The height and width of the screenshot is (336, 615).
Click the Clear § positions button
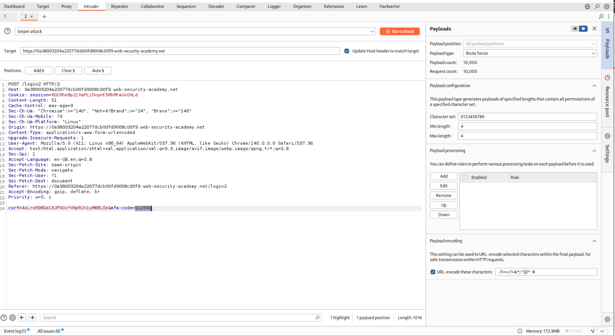[x=68, y=70]
